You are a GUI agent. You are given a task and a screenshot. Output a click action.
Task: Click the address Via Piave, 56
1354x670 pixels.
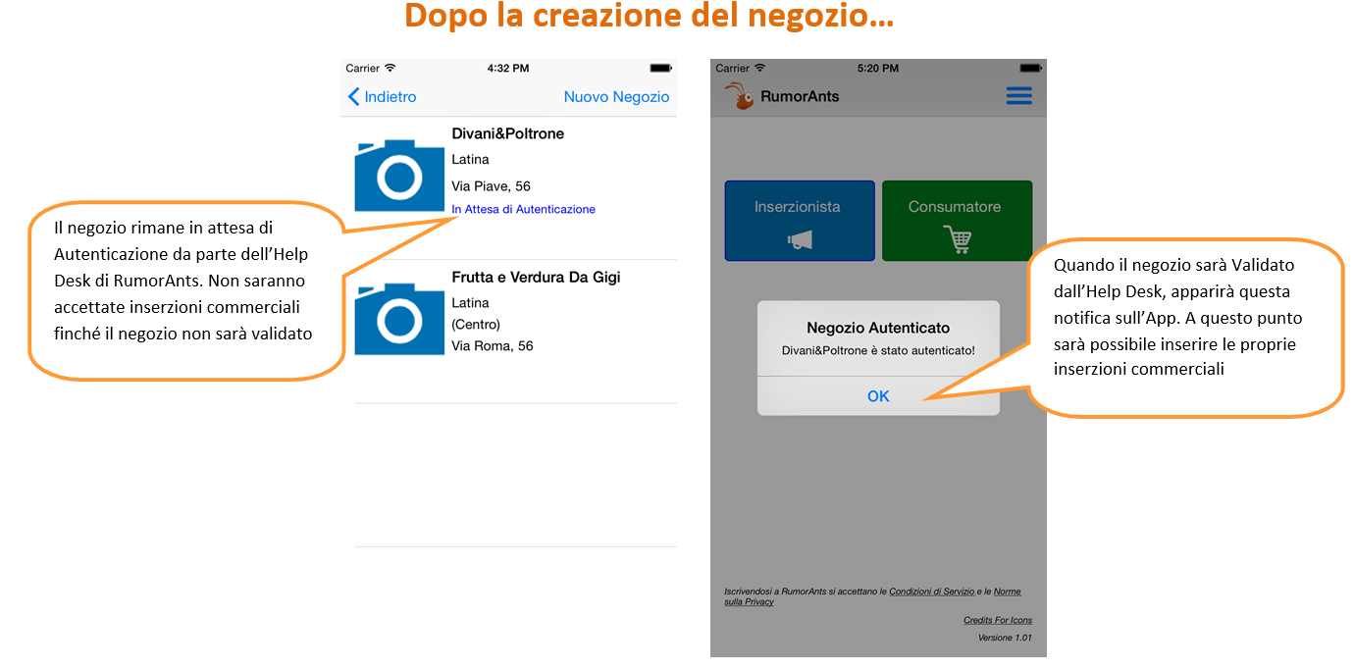(491, 186)
